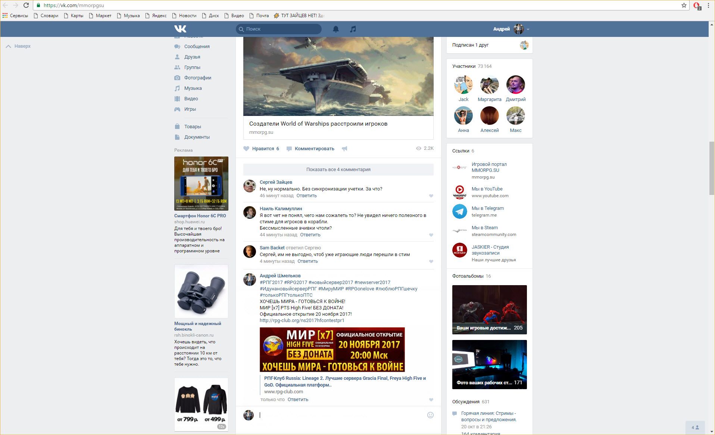Open the Сервисы apps bookmark

(x=15, y=16)
